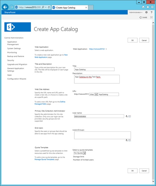
Task: Open Configuration Wizards
Action: [x=17, y=79]
